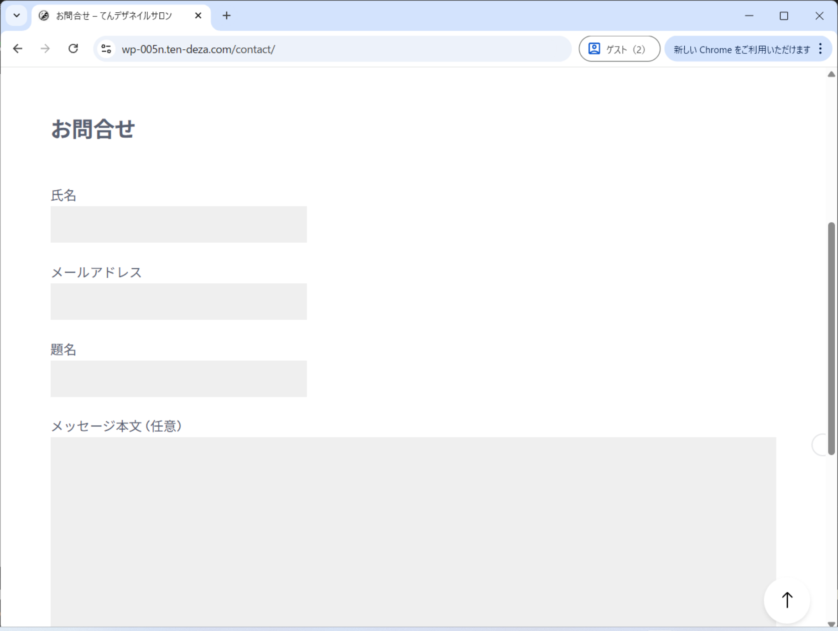Open site information icon in address bar
The height and width of the screenshot is (631, 838).
click(106, 49)
